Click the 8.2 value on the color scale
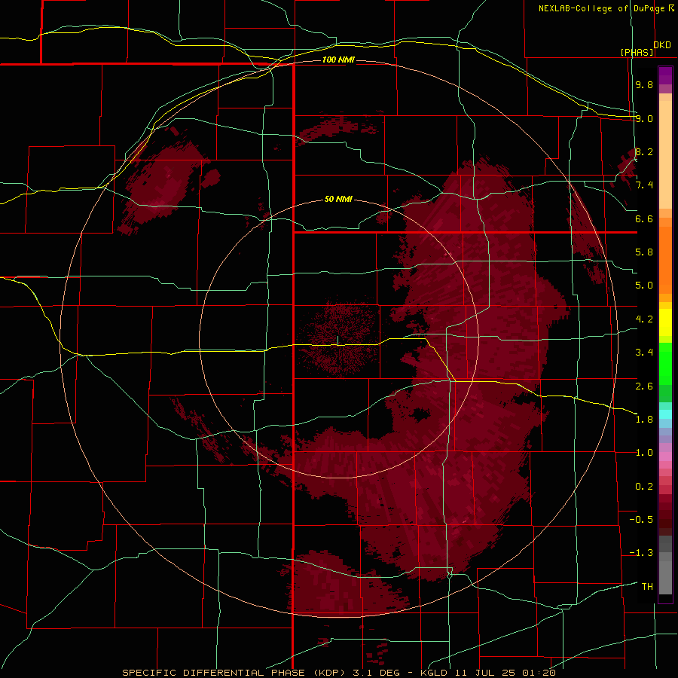 (x=644, y=152)
